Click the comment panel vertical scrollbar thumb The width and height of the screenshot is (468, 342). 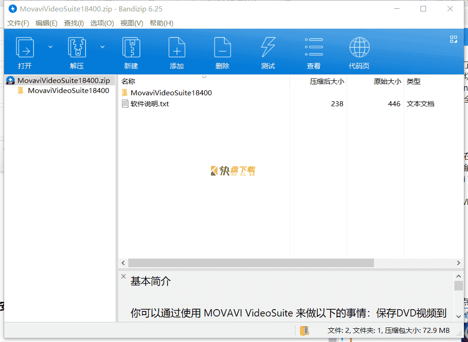[458, 285]
